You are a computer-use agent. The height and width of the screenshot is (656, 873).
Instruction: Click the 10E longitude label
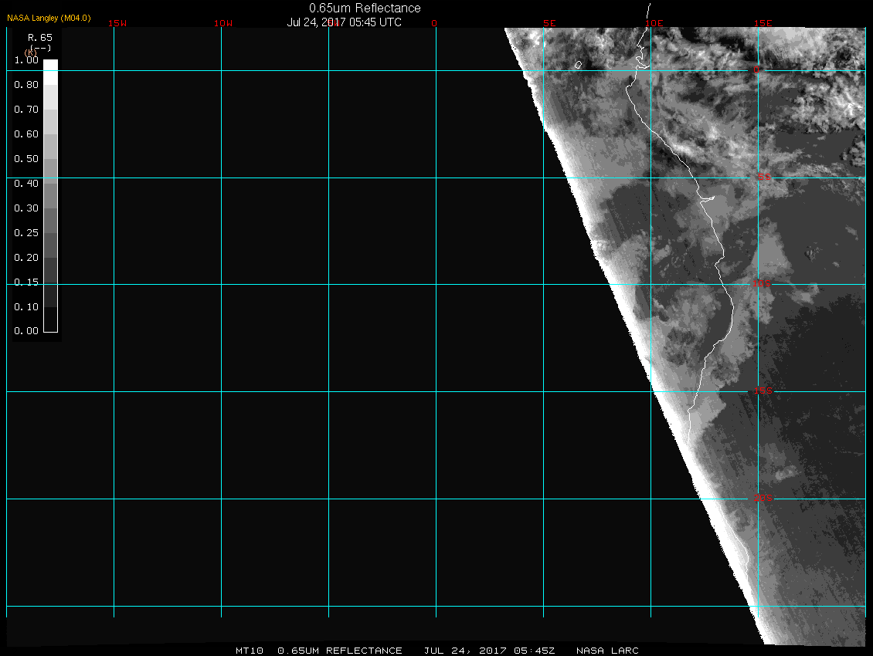coord(655,23)
